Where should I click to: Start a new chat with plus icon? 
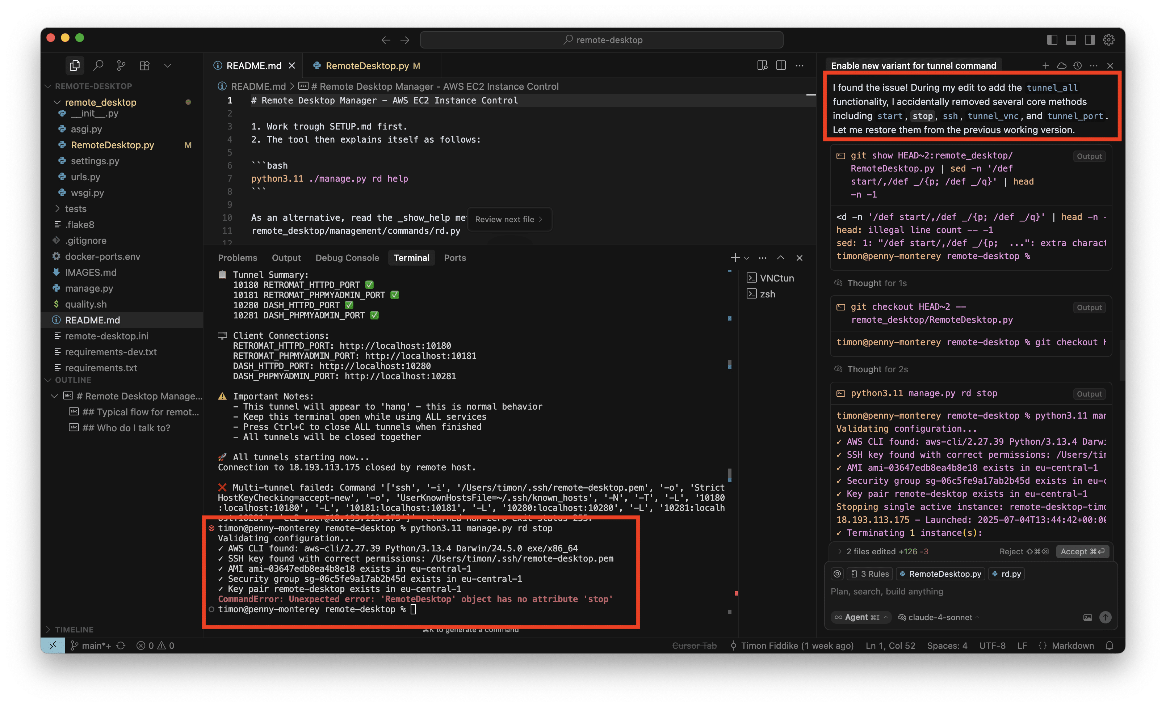coord(1045,65)
